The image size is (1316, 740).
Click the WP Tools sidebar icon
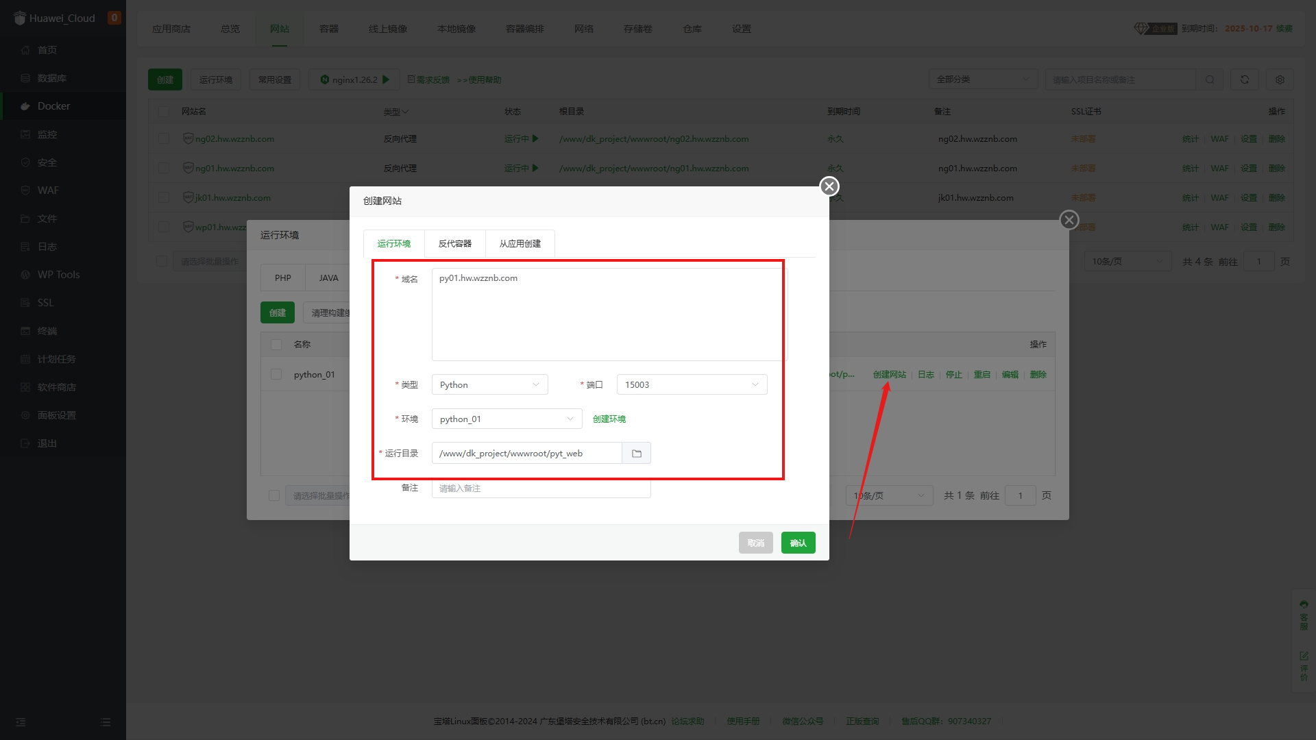coord(25,274)
